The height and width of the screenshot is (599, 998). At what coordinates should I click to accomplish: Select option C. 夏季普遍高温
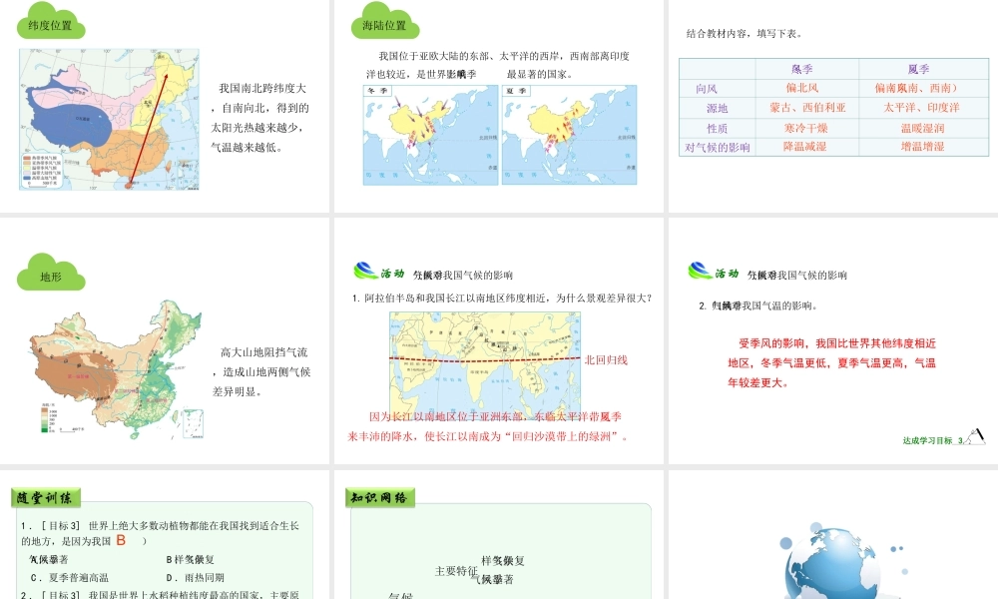pyautogui.click(x=70, y=578)
